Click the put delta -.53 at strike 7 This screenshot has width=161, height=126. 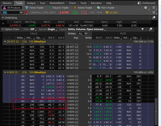119,105
